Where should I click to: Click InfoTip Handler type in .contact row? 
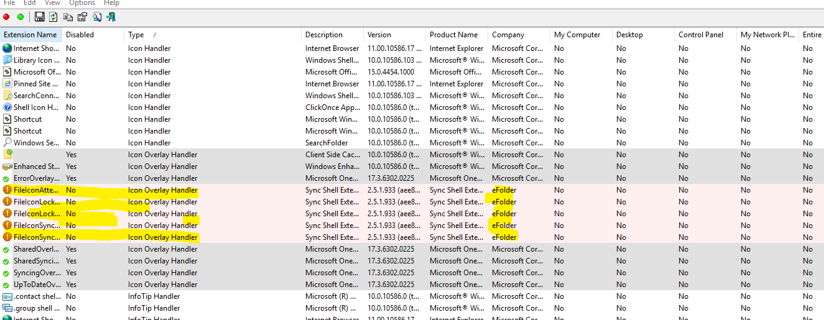point(154,296)
